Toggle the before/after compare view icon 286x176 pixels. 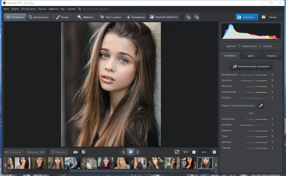[84, 152]
